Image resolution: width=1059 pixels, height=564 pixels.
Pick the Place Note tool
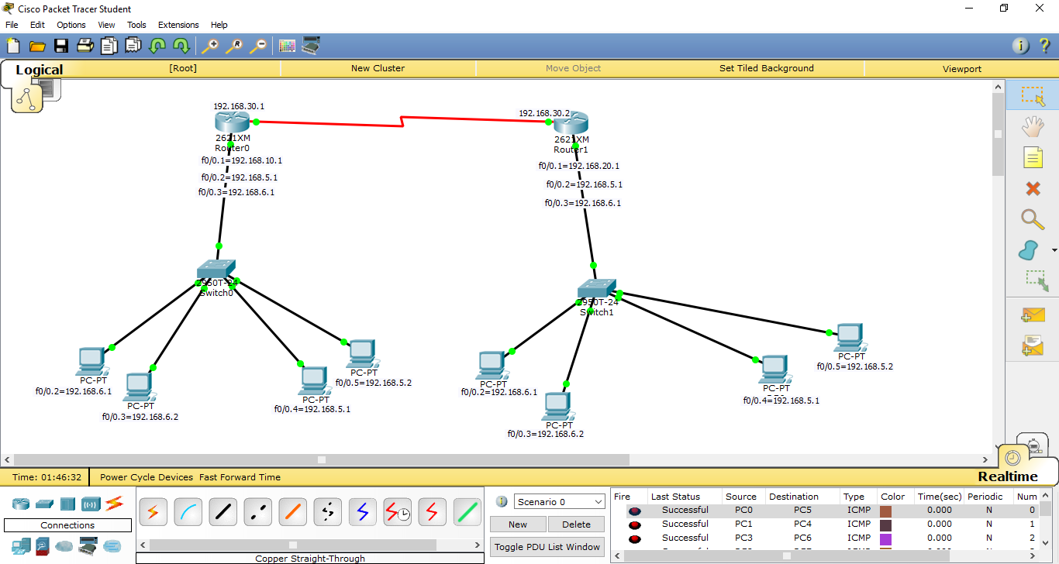point(1034,157)
